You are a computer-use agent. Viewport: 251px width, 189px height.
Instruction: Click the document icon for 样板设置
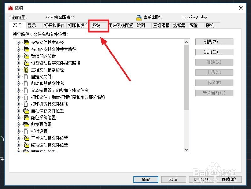(x=26, y=131)
